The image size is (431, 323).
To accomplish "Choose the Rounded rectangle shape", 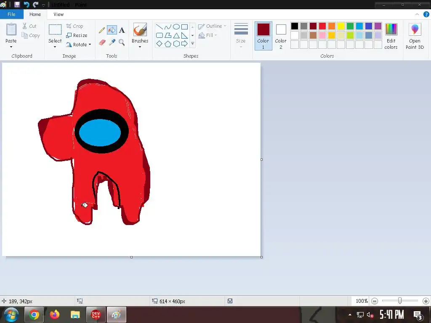I will (160, 35).
